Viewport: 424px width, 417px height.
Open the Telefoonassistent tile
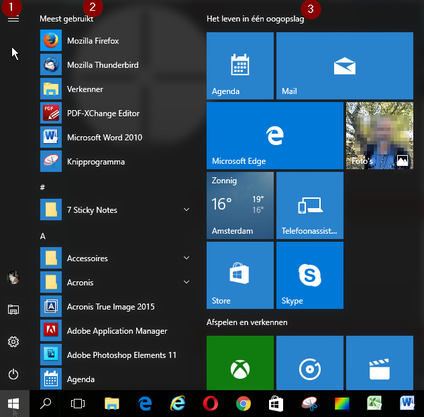pos(310,205)
